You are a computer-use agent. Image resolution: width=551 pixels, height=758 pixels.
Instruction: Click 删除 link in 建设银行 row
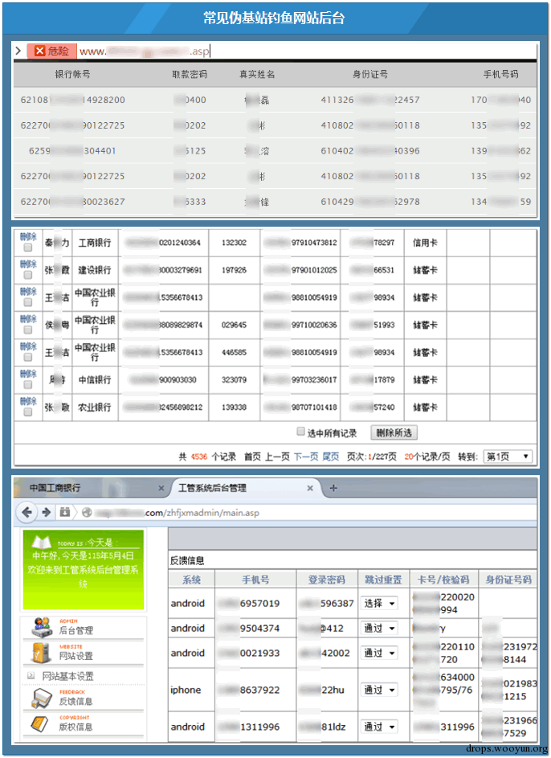(x=28, y=264)
